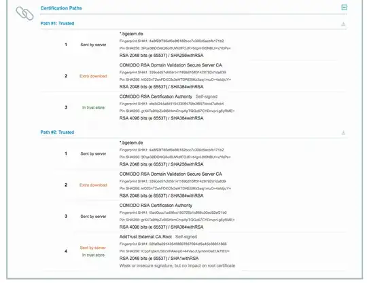The width and height of the screenshot is (367, 283).
Task: Download the Path #2 certificate chain
Action: (x=343, y=132)
